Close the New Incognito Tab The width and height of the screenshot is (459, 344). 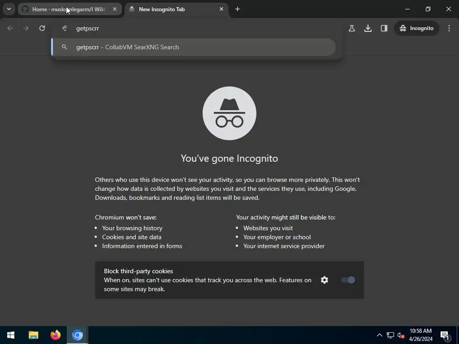click(221, 9)
